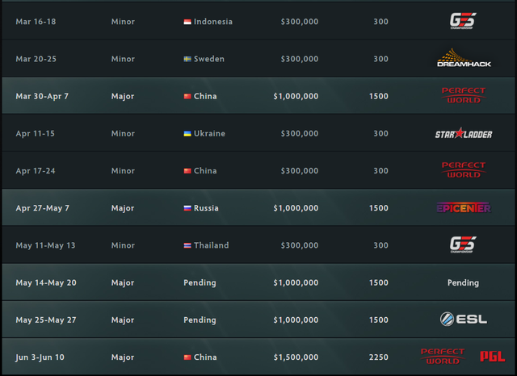Click Perfect World logo in Mar 30-Apr 7 row
The height and width of the screenshot is (376, 517).
click(463, 95)
